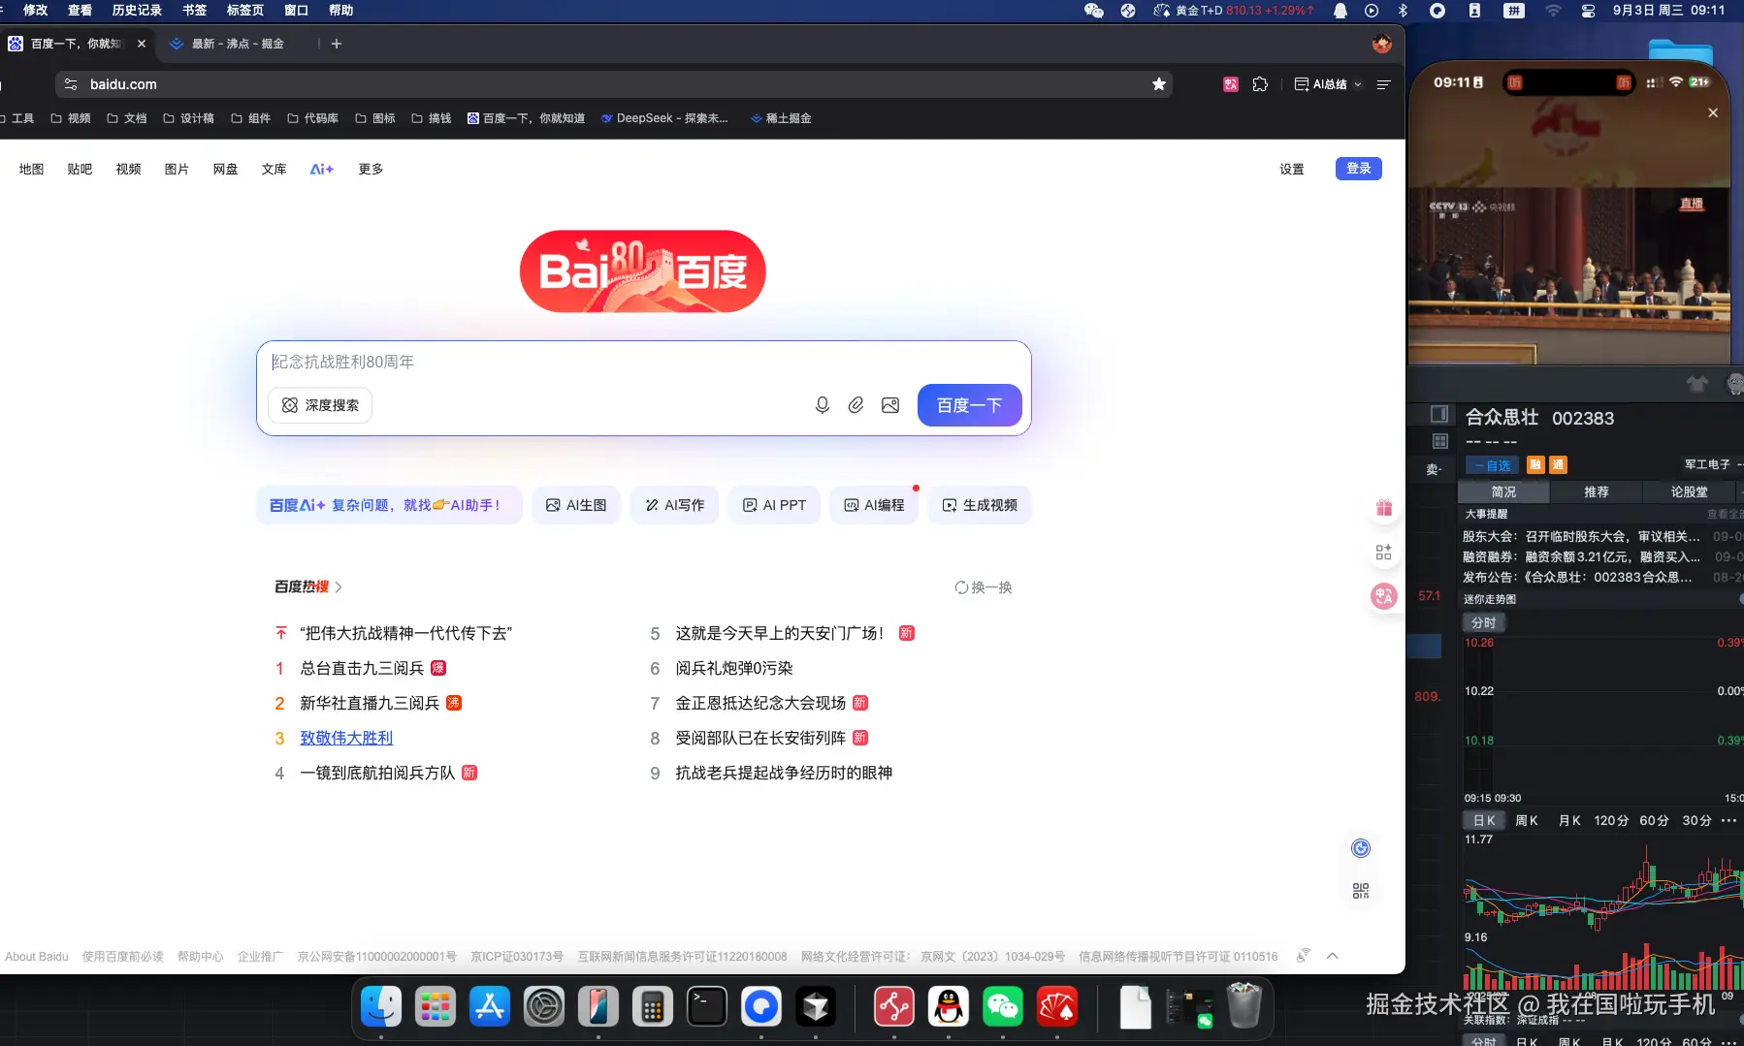Refresh hot searches with 换一换
Screen dimensions: 1744x1046
click(x=984, y=587)
